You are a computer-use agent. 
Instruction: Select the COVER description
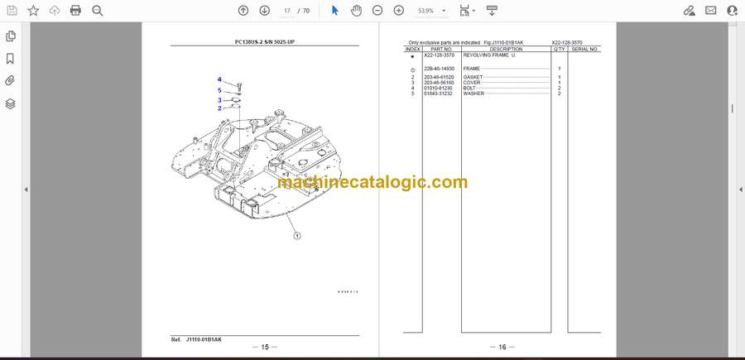point(472,83)
